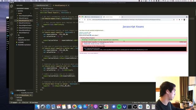Open Chrome profile avatar
The width and height of the screenshot is (196, 110).
click(x=184, y=20)
